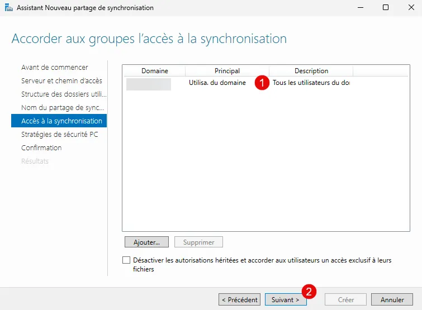Sort list by Domaine column header
Viewport: 422px width, 310px height.
coord(154,71)
